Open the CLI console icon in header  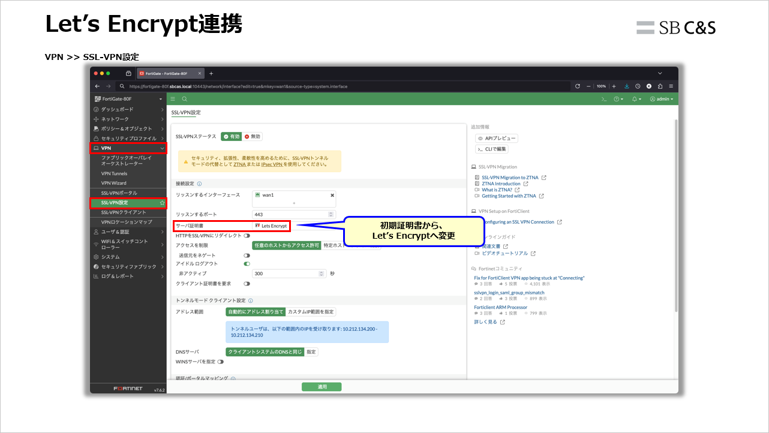click(x=604, y=99)
